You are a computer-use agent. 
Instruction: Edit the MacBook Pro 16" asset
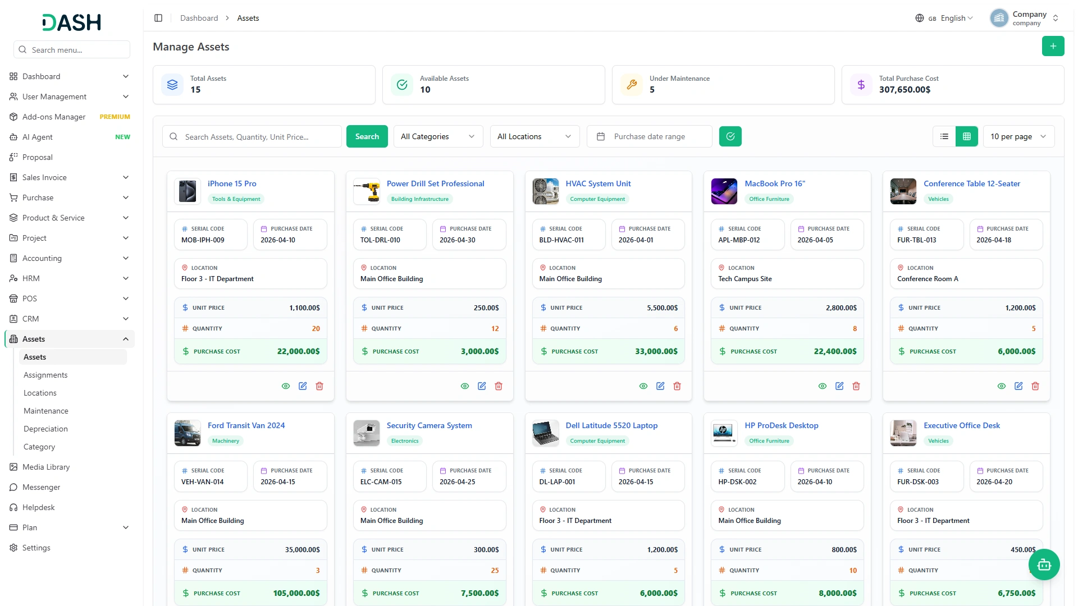point(839,386)
